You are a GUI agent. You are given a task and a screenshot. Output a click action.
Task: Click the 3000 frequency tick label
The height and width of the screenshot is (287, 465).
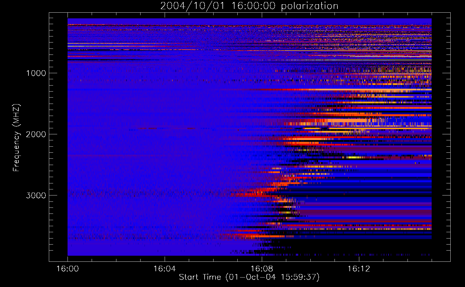(x=36, y=195)
